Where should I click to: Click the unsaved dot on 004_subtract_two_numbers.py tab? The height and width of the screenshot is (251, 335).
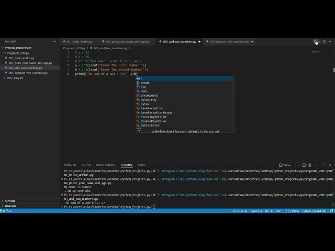pos(252,42)
